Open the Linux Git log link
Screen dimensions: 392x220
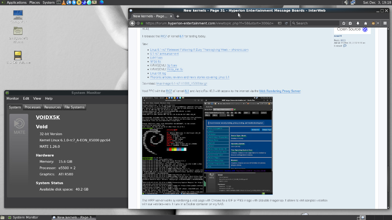158,73
